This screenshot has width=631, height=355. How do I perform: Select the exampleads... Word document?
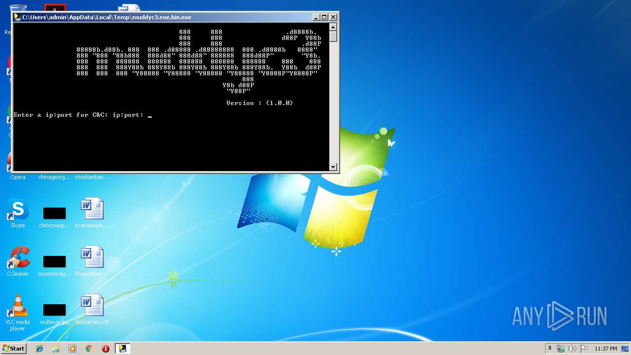[x=92, y=213]
